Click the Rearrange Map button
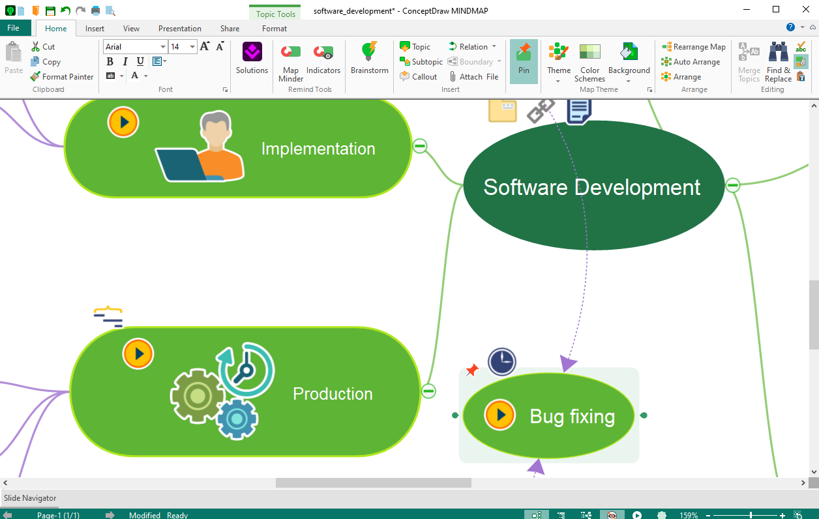 point(693,47)
